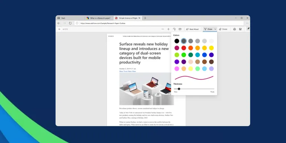Click the site info icon in address bar
The height and width of the screenshot is (143, 286).
tap(77, 23)
